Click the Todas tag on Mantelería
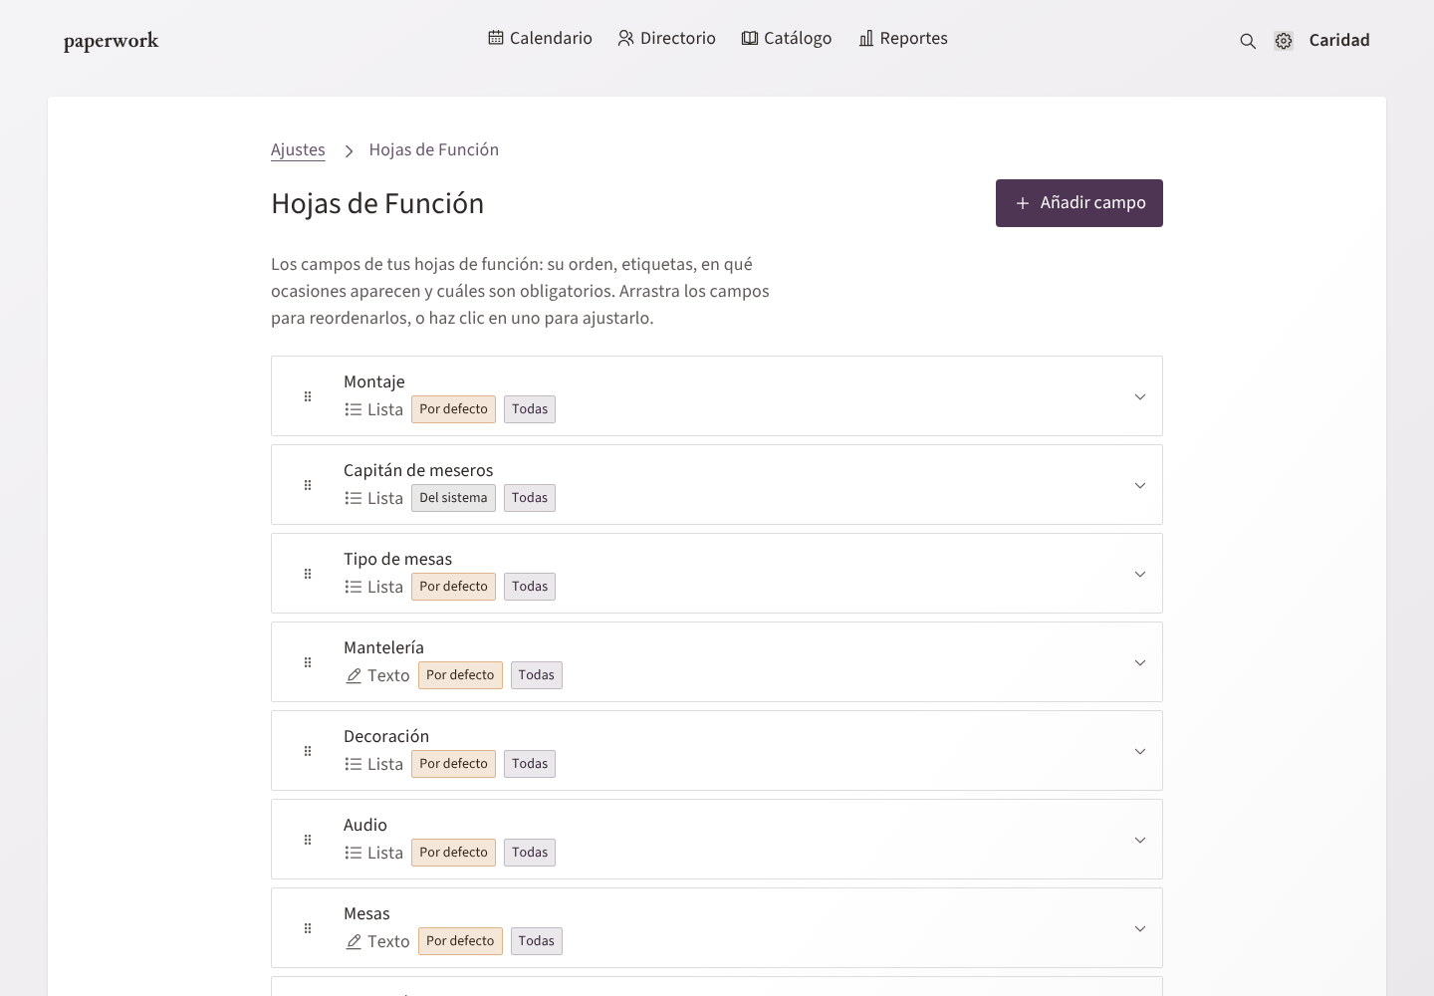This screenshot has height=996, width=1434. coord(536,675)
